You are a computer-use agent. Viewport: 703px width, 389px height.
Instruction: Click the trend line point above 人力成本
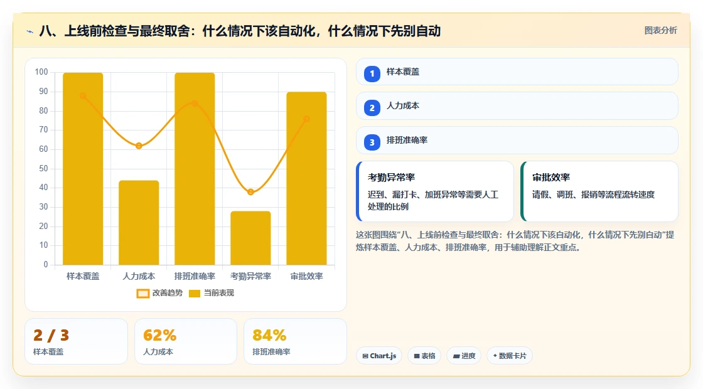(x=139, y=146)
